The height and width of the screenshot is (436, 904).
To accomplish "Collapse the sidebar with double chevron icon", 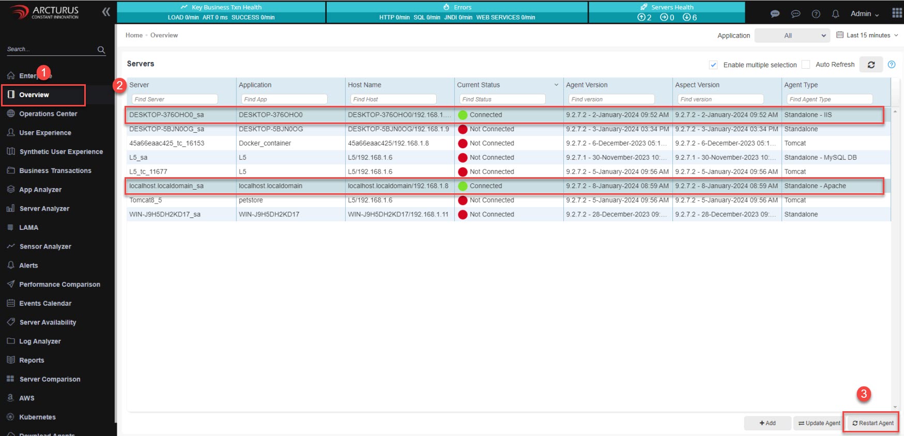I will tap(106, 12).
